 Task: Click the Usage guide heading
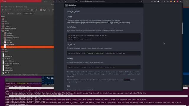(x=73, y=11)
